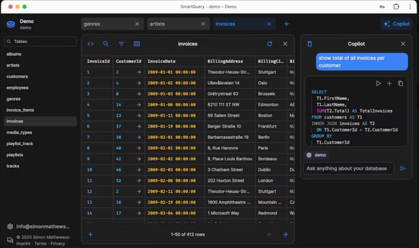Image resolution: width=419 pixels, height=248 pixels.
Task: Follow CustomerId arrow in row 1
Action: click(138, 72)
